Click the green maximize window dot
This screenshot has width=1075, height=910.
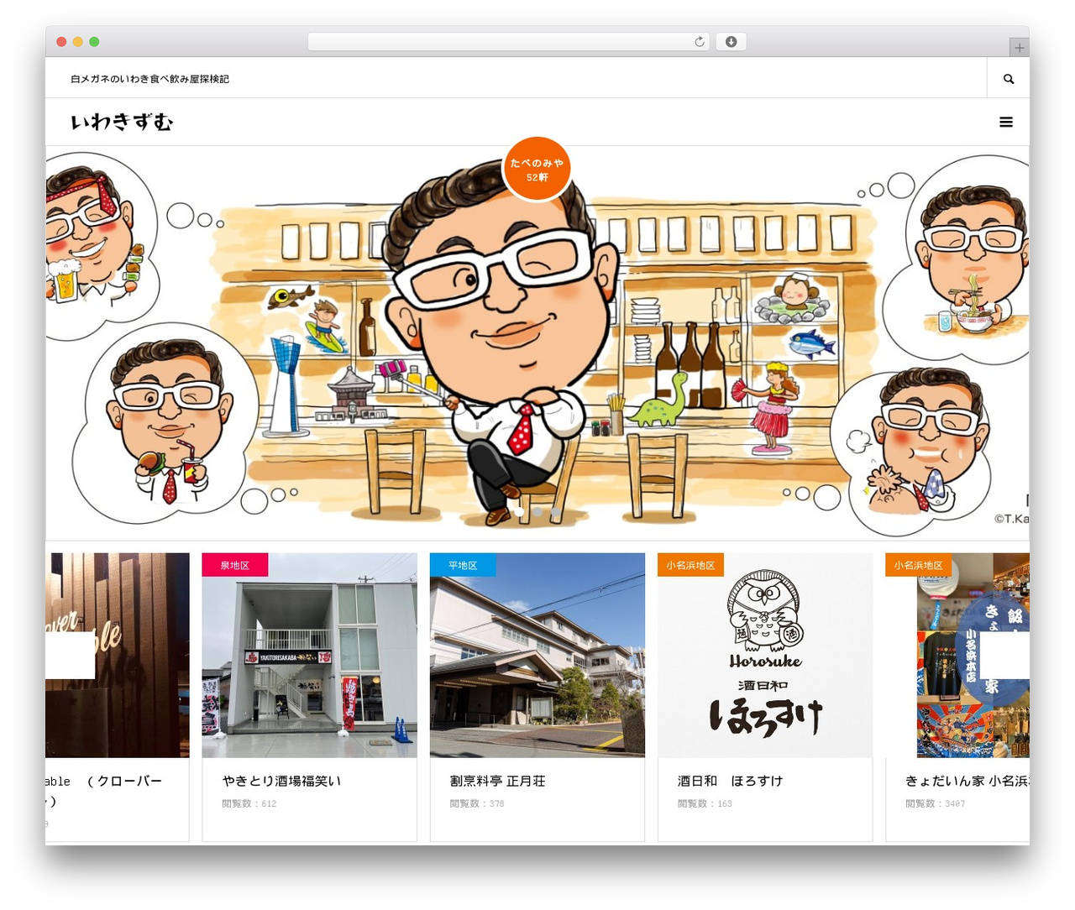[94, 42]
